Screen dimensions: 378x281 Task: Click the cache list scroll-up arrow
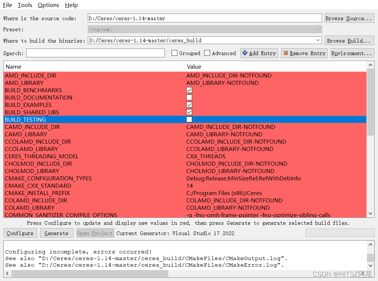(371, 65)
